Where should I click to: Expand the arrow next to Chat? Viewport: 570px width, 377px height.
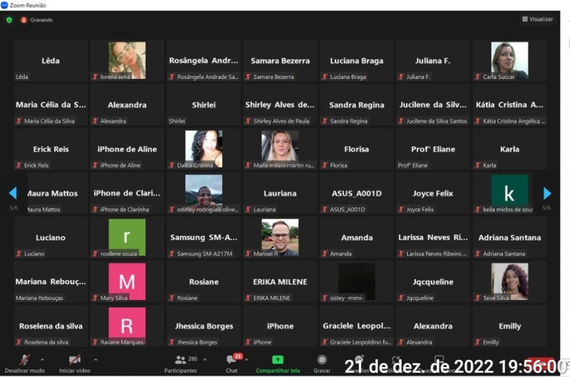(x=247, y=359)
